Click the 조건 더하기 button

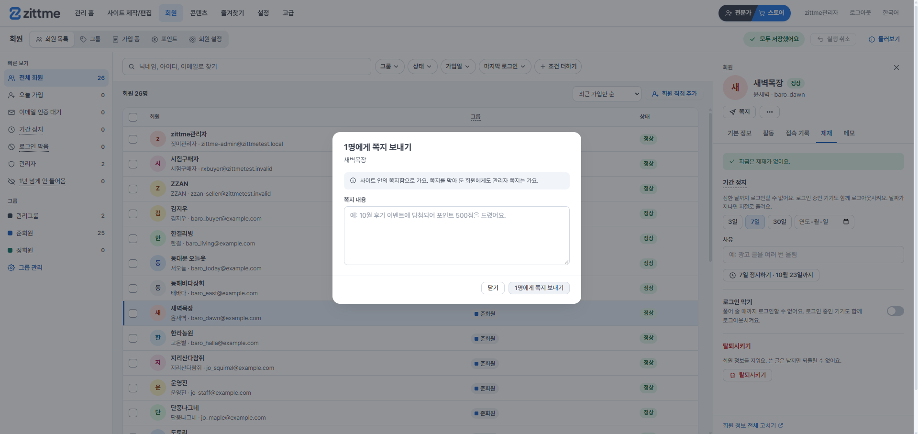click(558, 67)
